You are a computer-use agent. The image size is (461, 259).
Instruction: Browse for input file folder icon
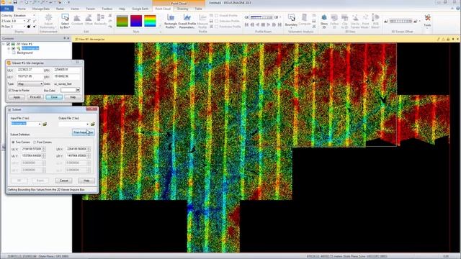tap(45, 124)
